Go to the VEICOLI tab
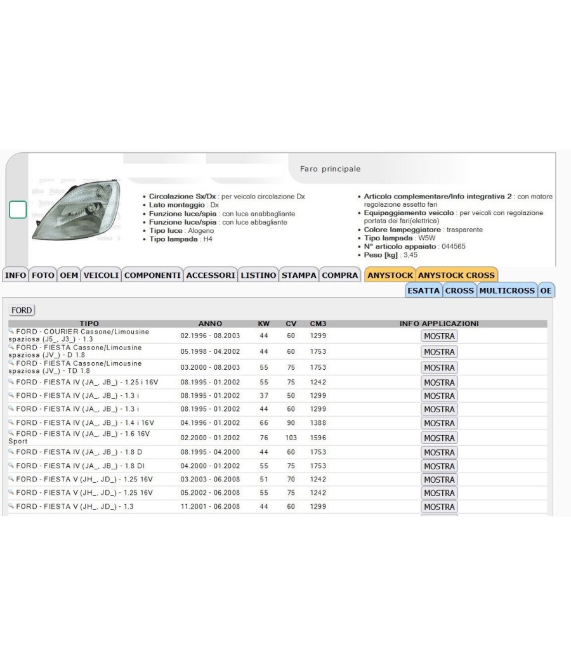Screen dimensions: 571x666 click(x=101, y=275)
